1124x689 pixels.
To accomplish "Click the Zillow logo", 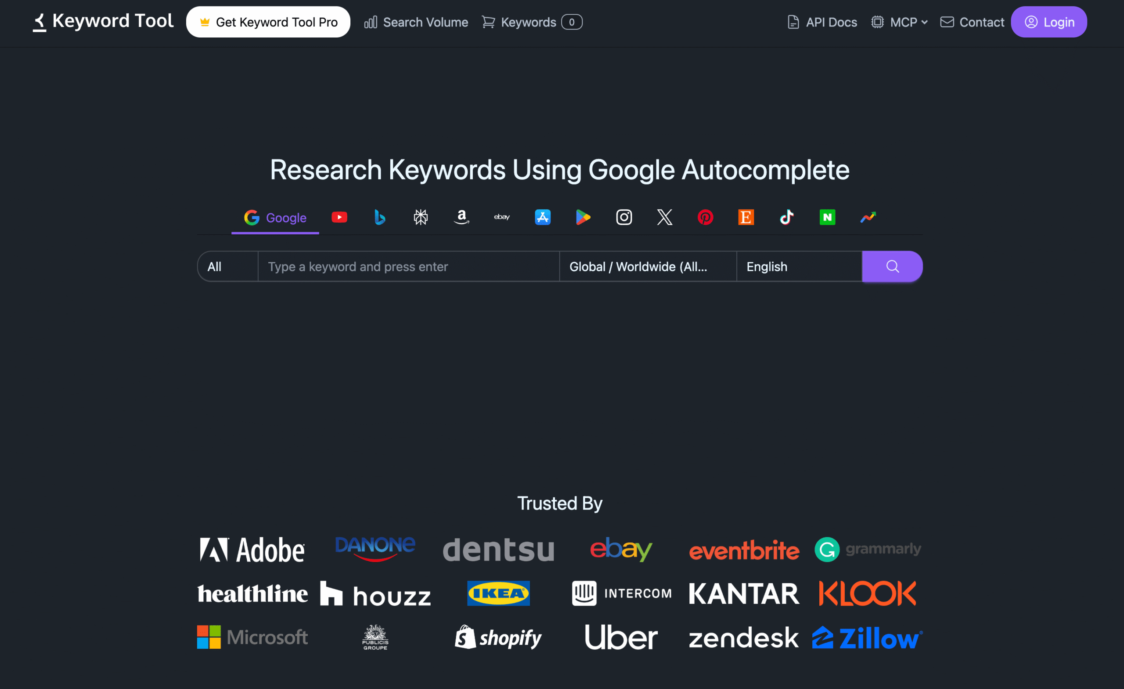I will click(867, 638).
